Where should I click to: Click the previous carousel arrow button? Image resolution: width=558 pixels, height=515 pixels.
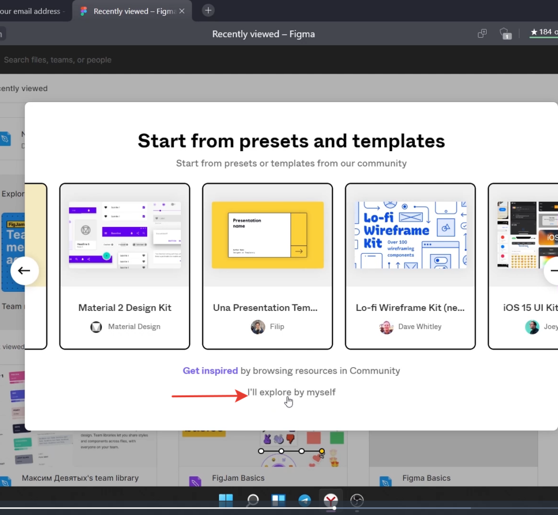[x=24, y=271]
